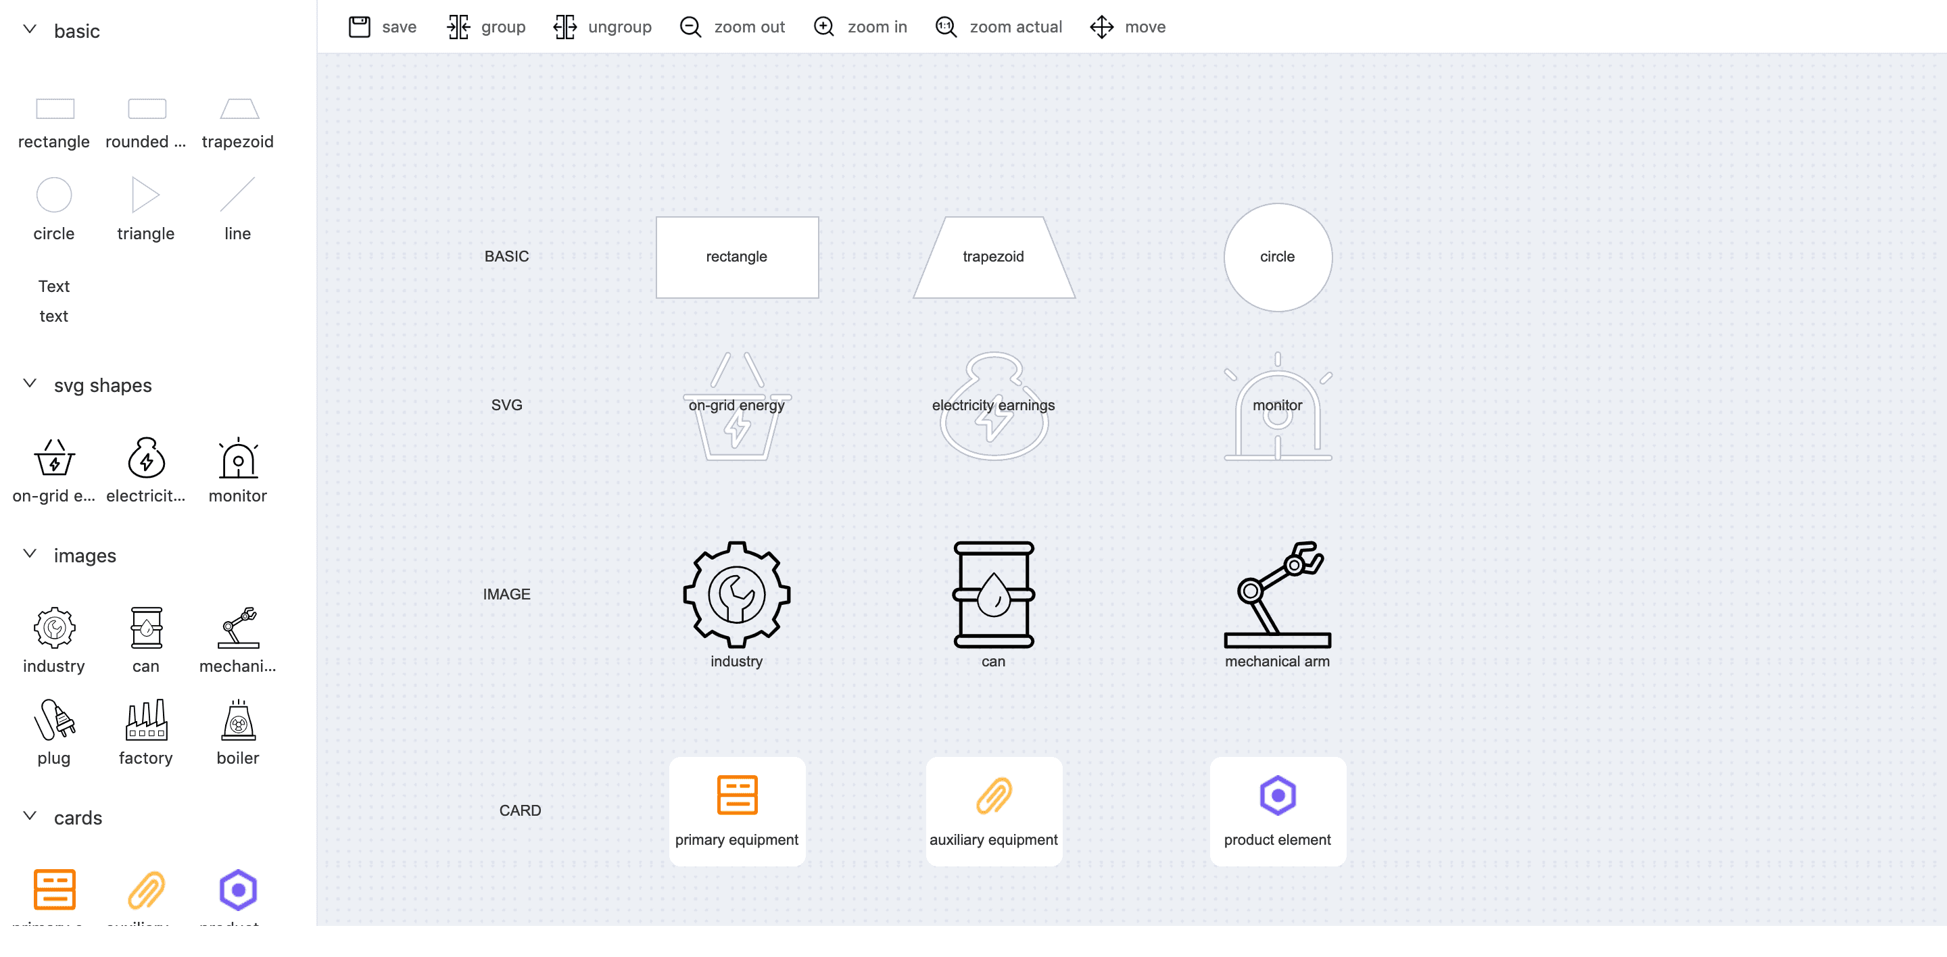
Task: Click the zoom in magnifier icon
Action: click(x=823, y=27)
